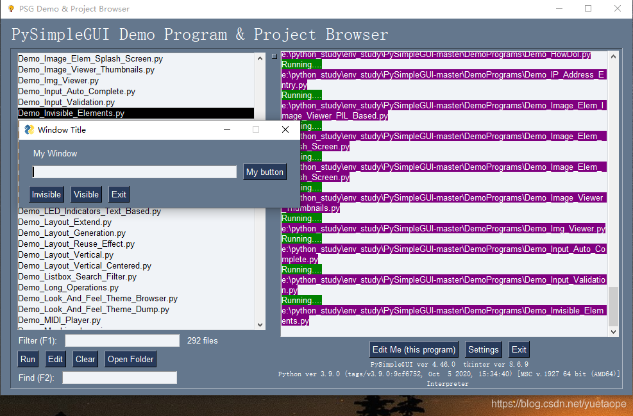Clear the file filter with Clear button
Screen dimensions: 633x416
tap(85, 359)
